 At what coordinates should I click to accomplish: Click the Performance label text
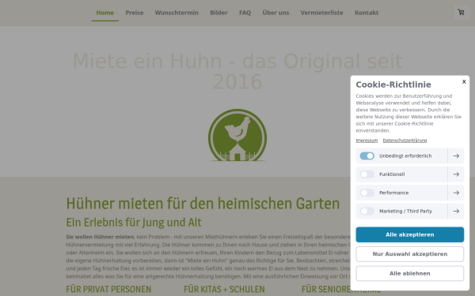(x=393, y=193)
